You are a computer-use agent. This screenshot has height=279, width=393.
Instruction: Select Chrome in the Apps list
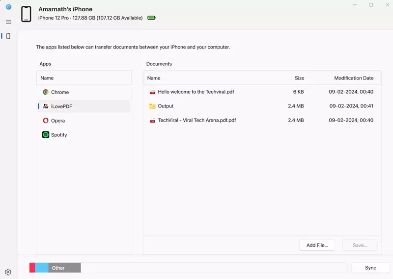(x=84, y=92)
